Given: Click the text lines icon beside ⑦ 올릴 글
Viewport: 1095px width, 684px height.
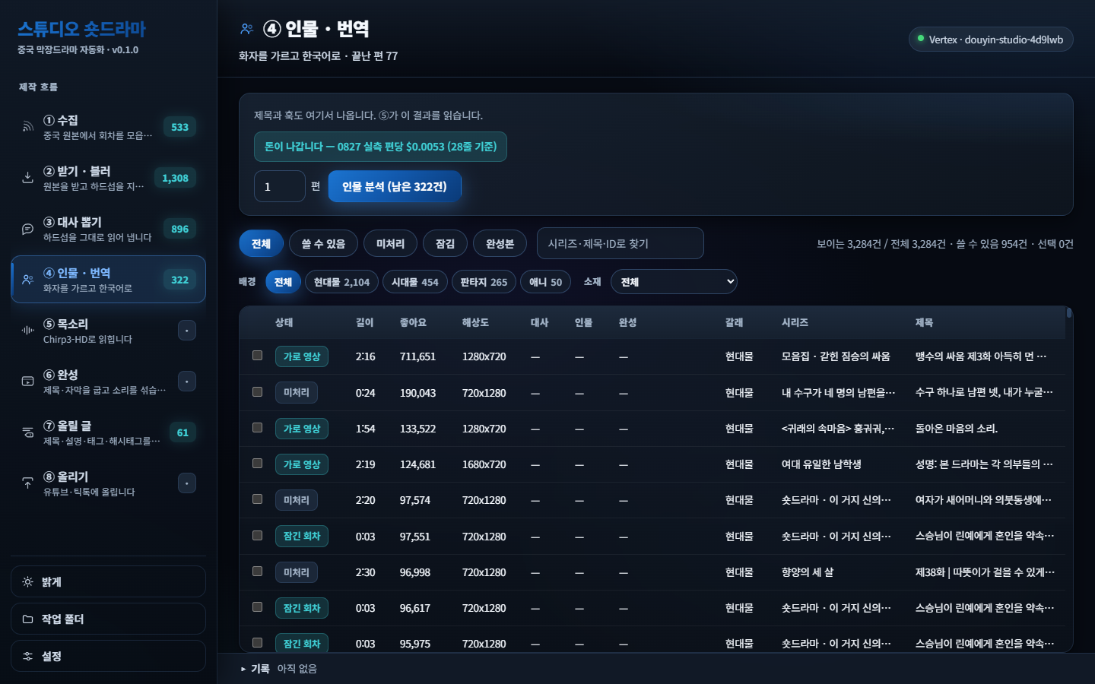Looking at the screenshot, I should [x=27, y=432].
